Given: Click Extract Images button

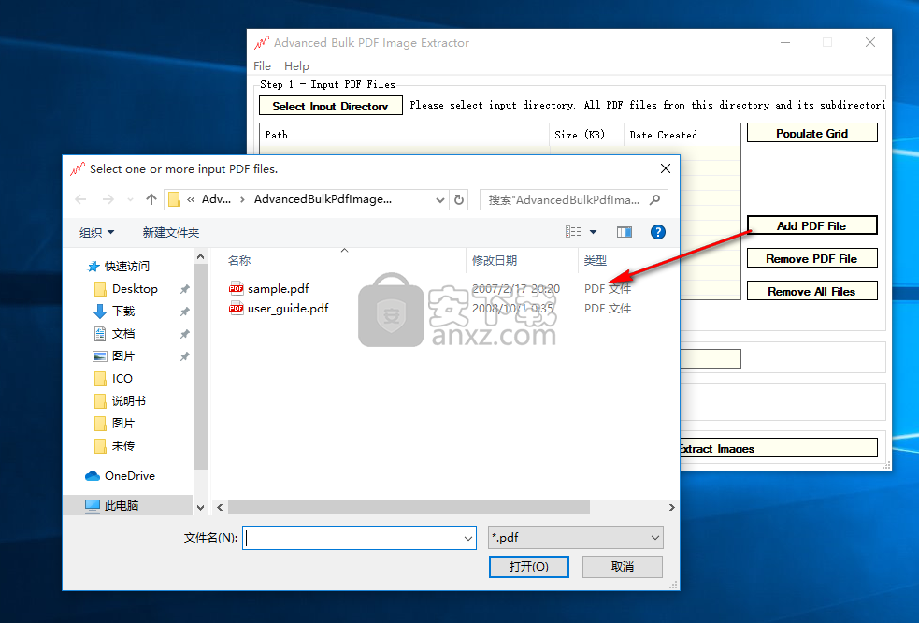Looking at the screenshot, I should pyautogui.click(x=779, y=448).
